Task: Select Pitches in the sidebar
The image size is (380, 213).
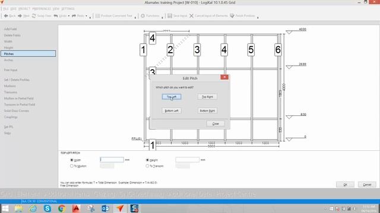Action: 28,54
